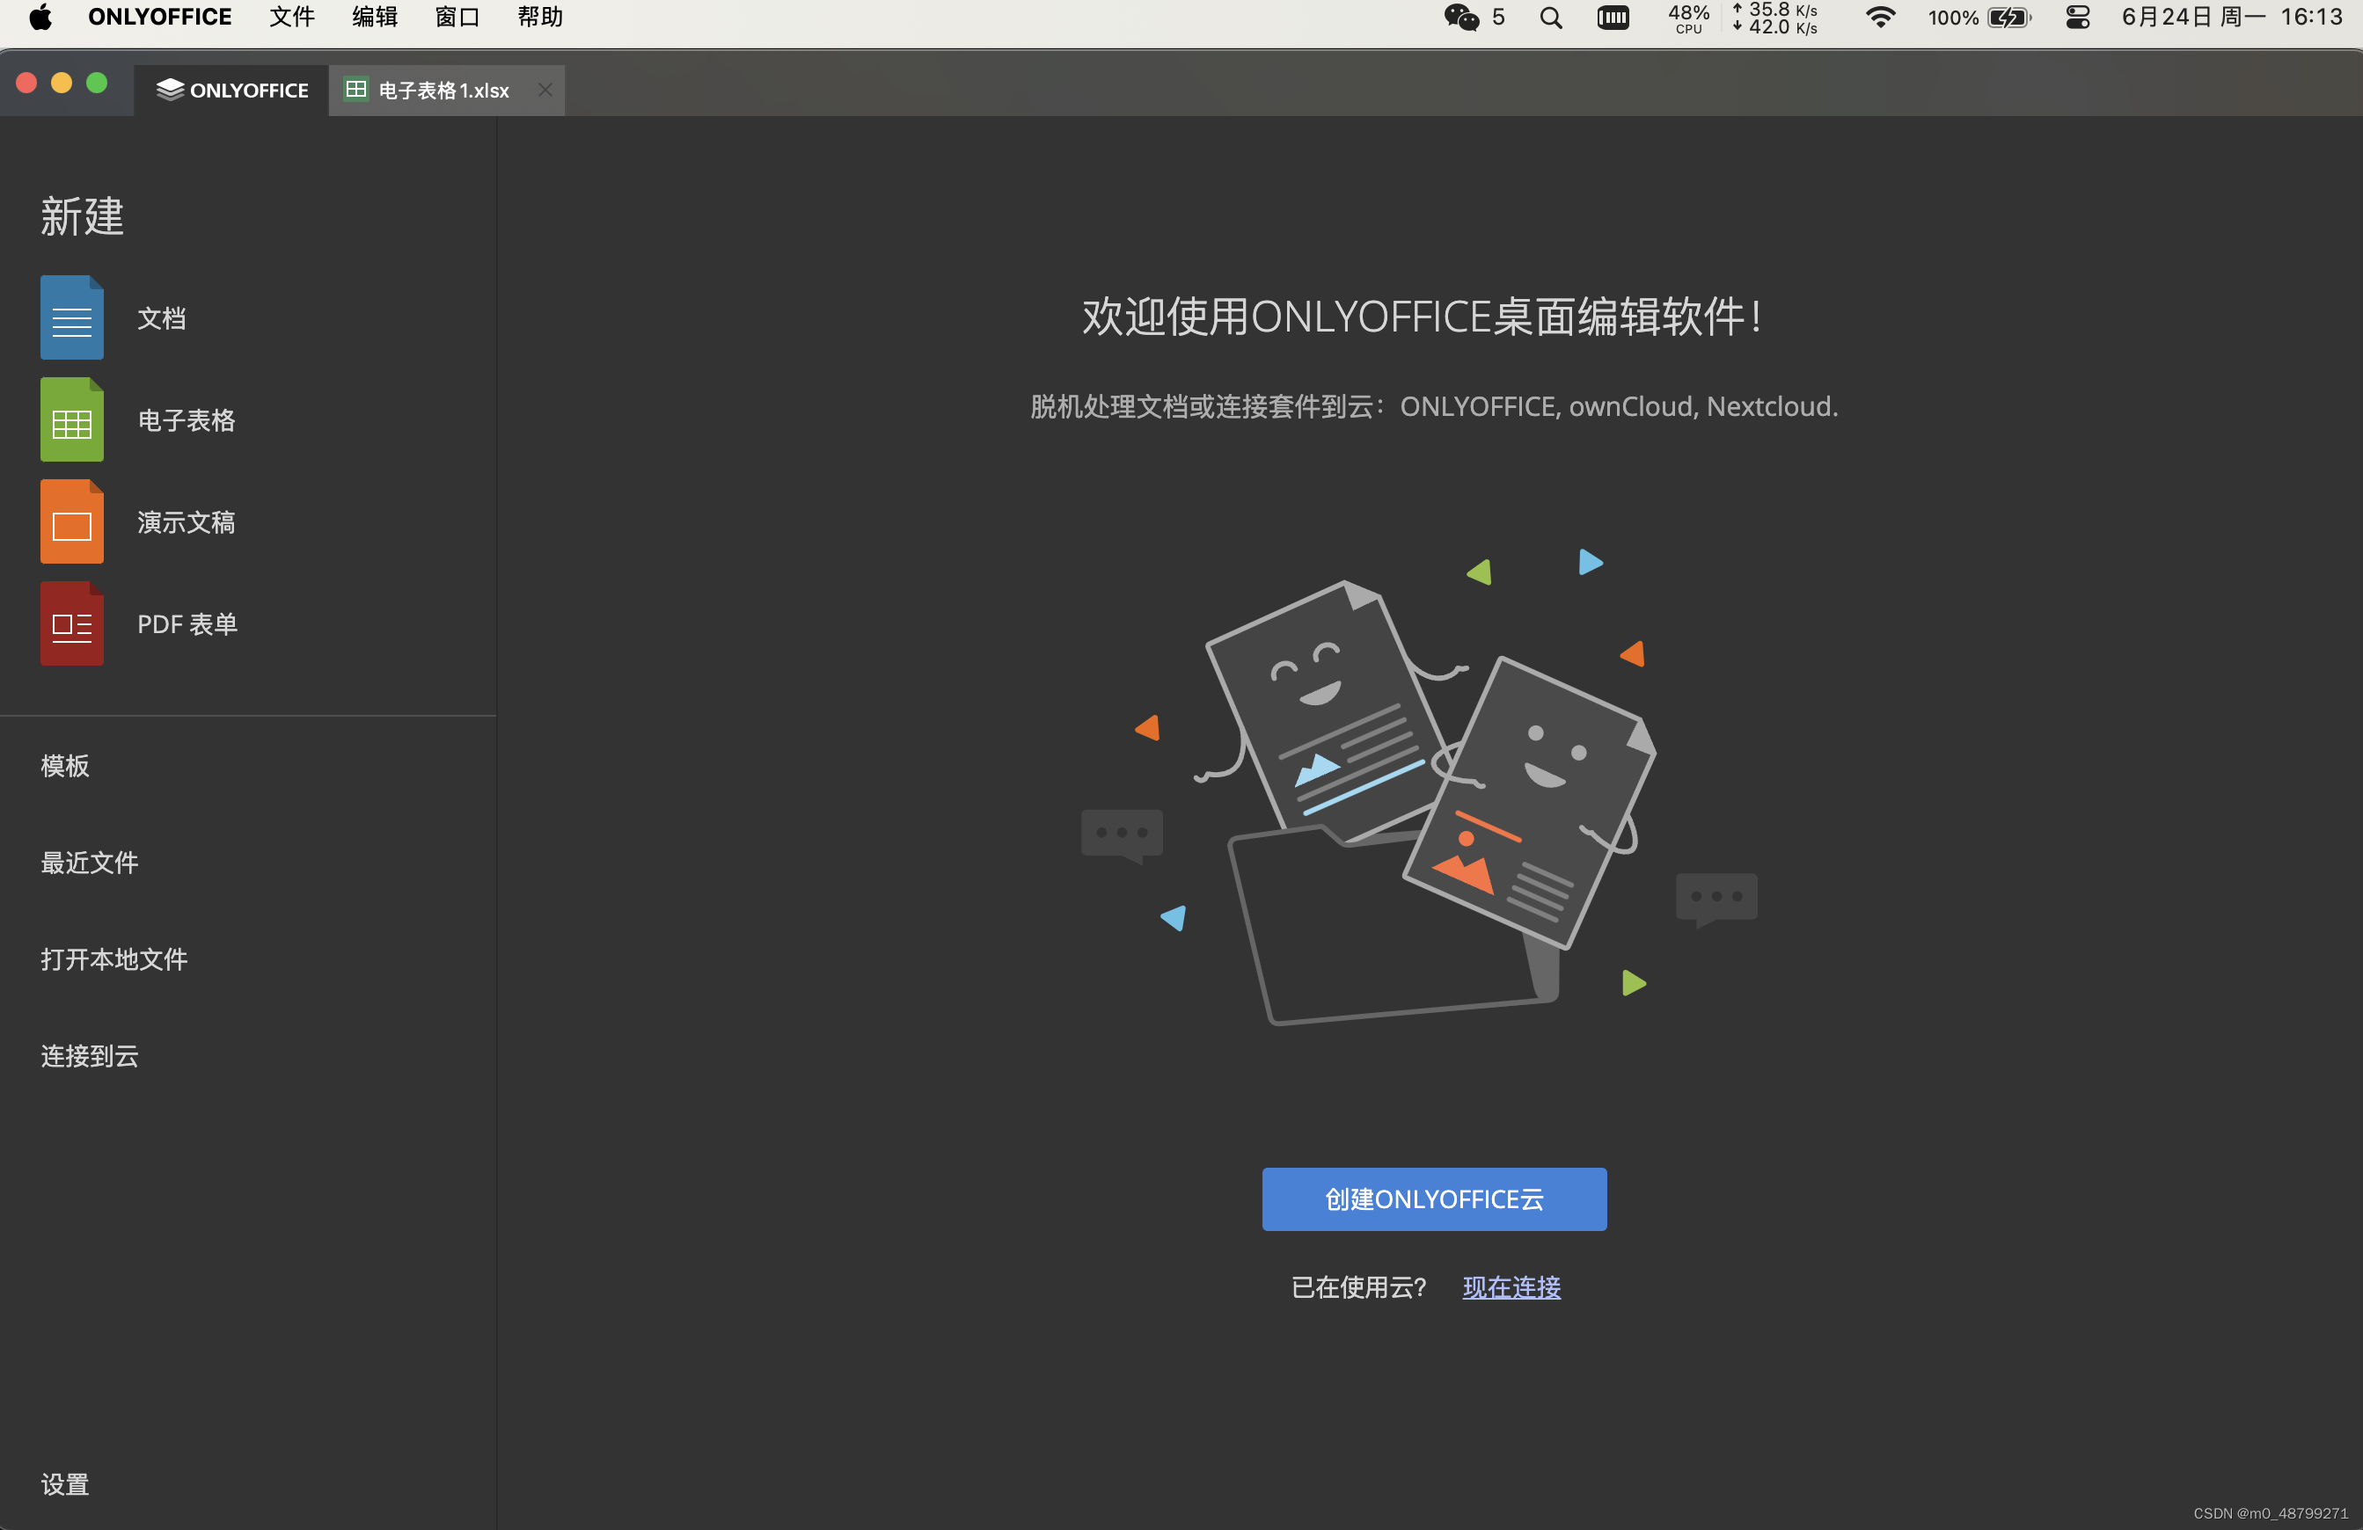Open the 模板 section

(x=65, y=766)
